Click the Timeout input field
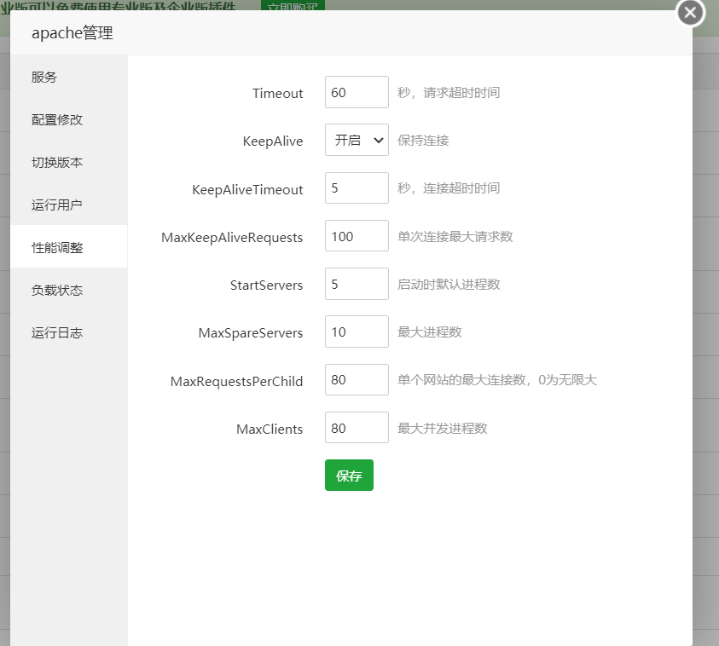Screen dimensions: 719x646 point(357,92)
